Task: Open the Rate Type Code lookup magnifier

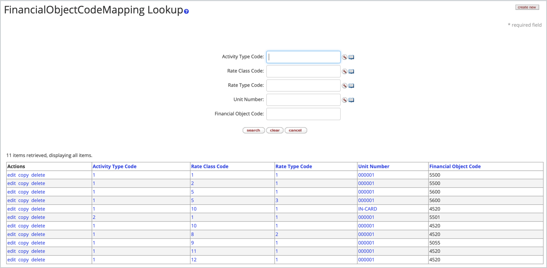Action: 344,85
